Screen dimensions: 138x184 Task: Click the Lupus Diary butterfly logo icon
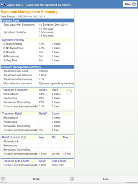tap(3, 4)
